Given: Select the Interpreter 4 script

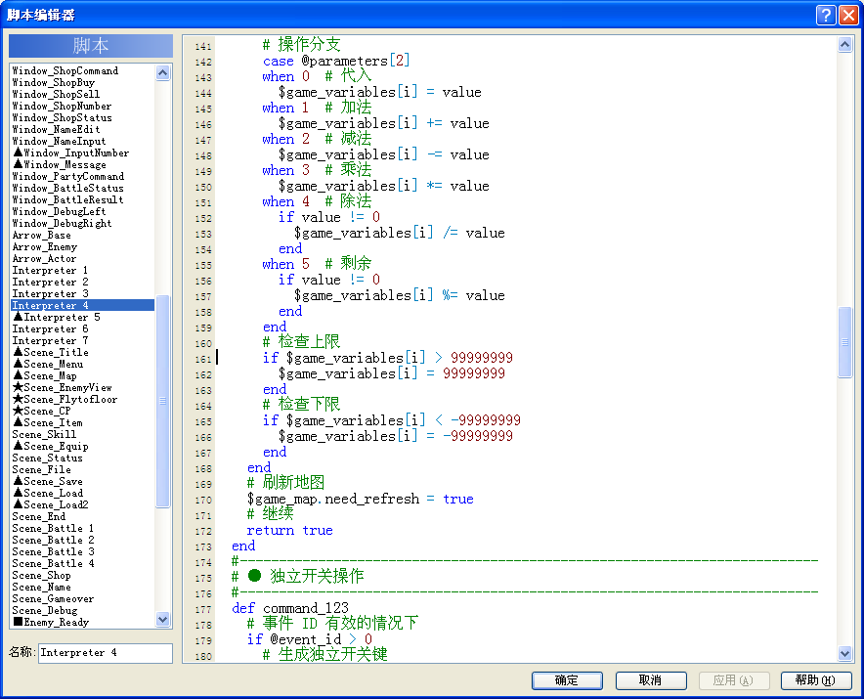Looking at the screenshot, I should (x=83, y=305).
